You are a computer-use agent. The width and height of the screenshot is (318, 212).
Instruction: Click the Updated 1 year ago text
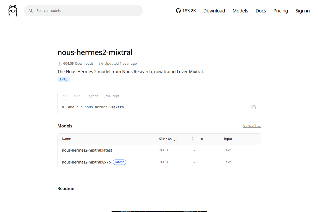pos(121,64)
